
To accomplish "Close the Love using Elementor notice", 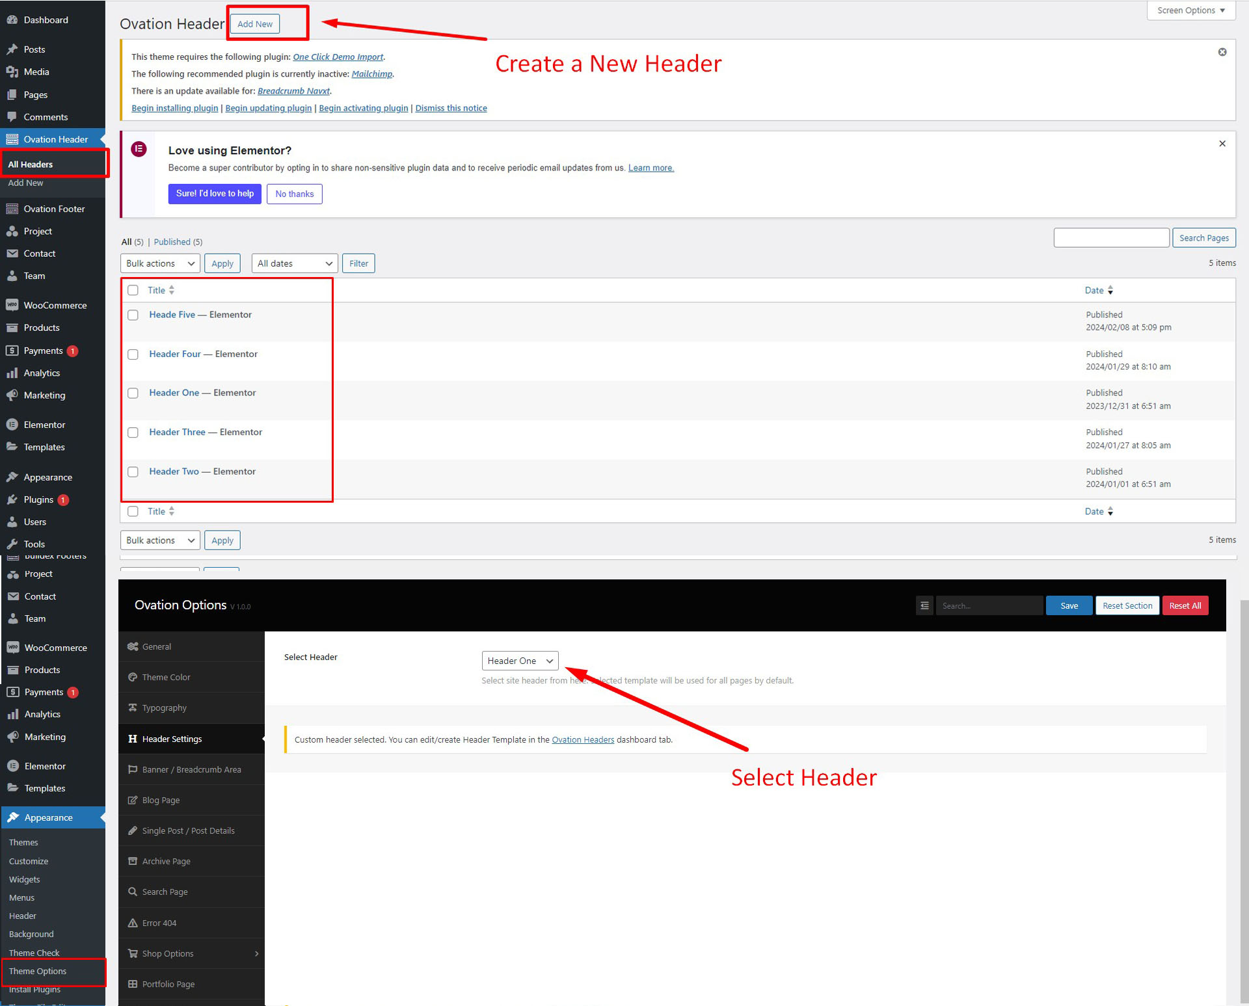I will [x=1222, y=144].
